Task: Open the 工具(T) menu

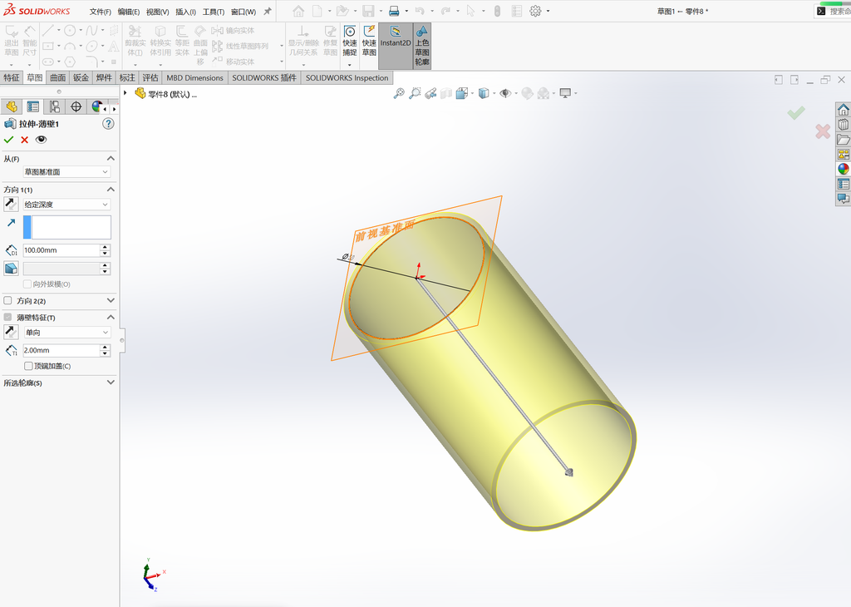Action: coord(214,12)
